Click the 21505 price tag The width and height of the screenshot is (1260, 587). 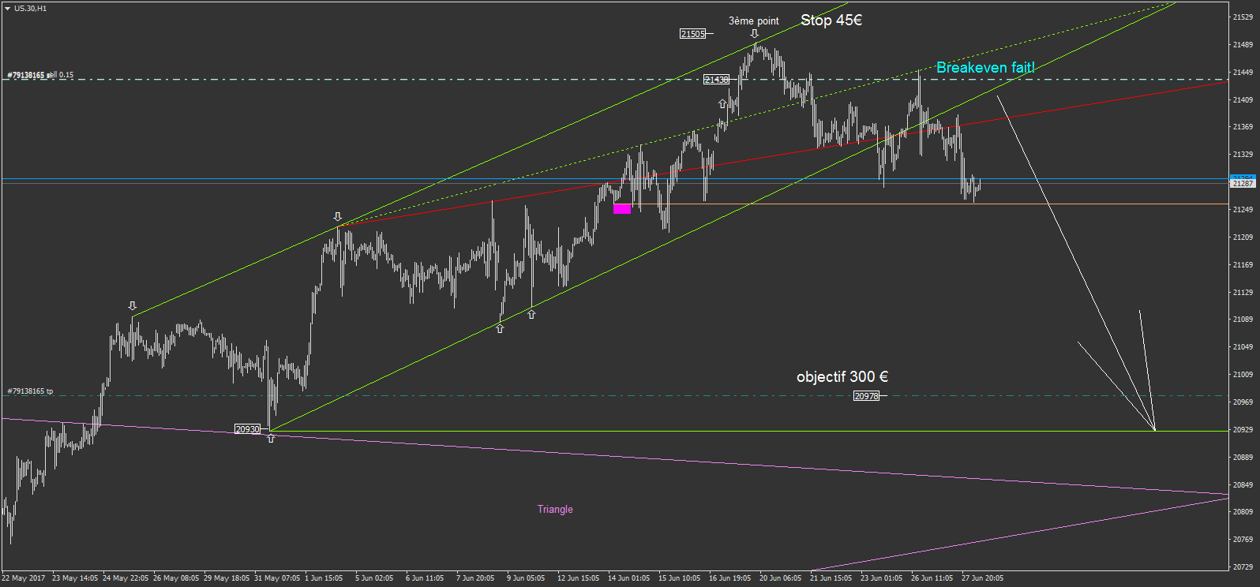pyautogui.click(x=692, y=34)
